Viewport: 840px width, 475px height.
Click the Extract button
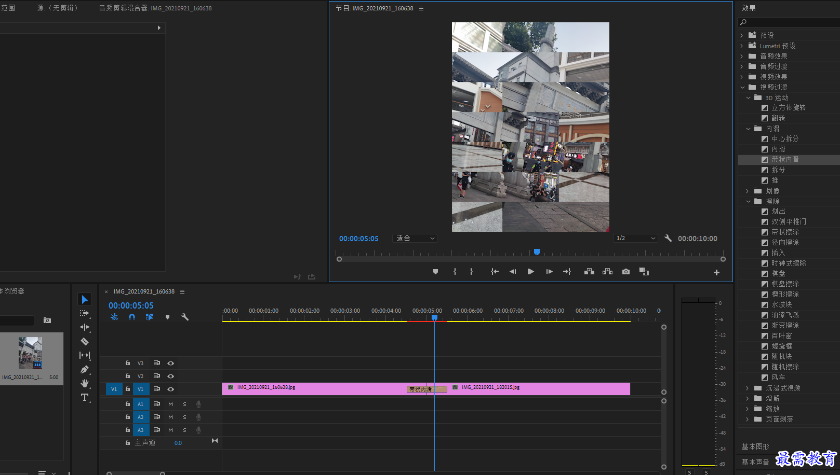click(607, 272)
